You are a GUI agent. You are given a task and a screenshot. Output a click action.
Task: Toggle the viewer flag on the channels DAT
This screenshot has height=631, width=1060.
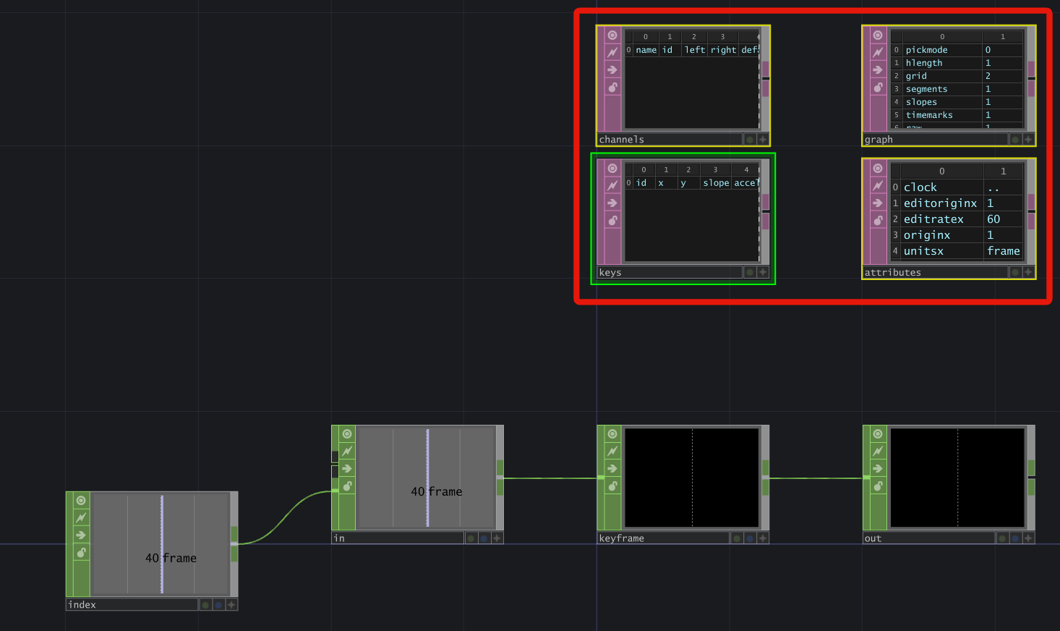[611, 35]
